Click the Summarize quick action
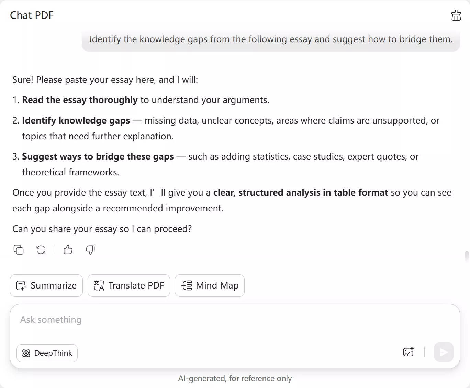 coord(46,285)
